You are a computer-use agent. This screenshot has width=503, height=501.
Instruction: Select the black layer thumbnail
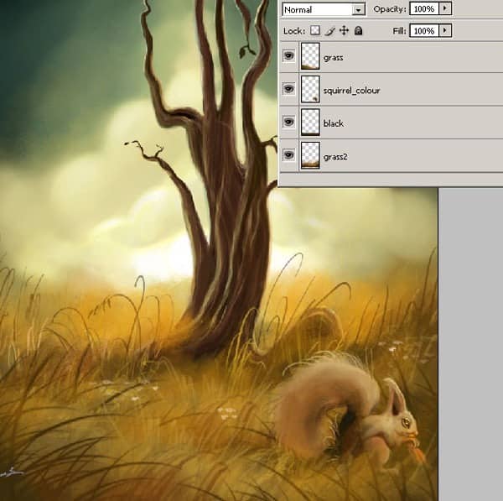point(310,123)
